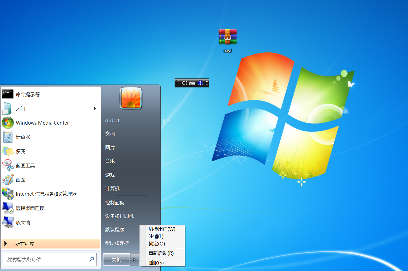Minimize the language bar with its dash button
Image resolution: width=408 pixels, height=271 pixels.
click(x=207, y=81)
